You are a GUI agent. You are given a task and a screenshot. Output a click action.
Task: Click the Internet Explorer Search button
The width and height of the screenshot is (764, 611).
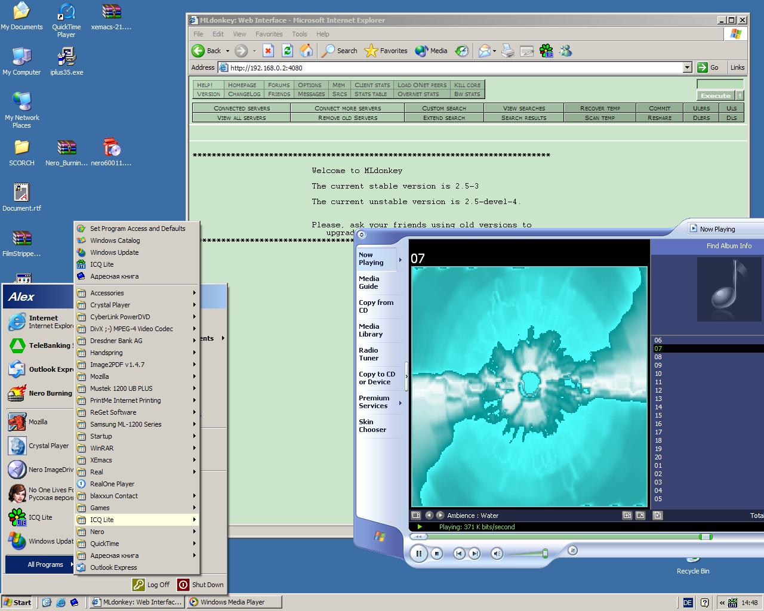pos(340,51)
